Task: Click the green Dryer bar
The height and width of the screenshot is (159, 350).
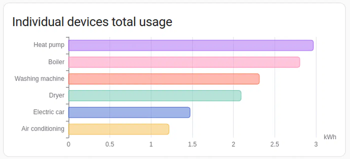Action: pos(155,96)
